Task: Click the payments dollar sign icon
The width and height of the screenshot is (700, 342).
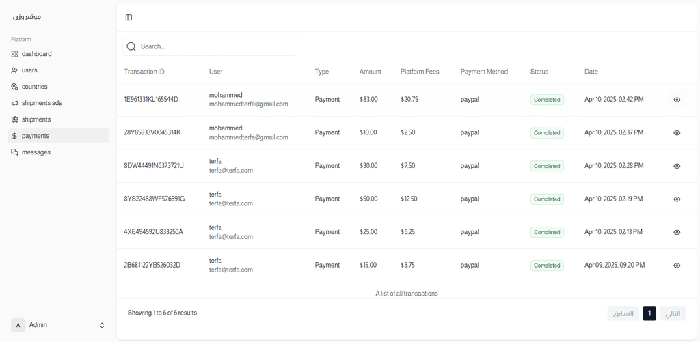Action: click(x=15, y=136)
